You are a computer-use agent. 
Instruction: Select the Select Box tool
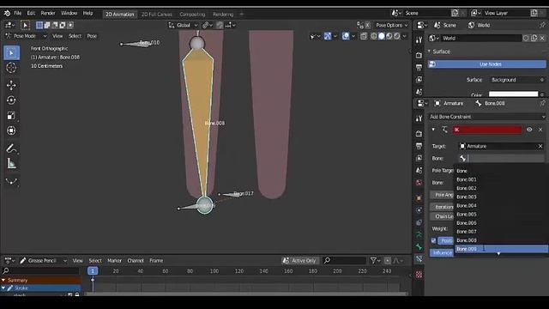pos(11,53)
